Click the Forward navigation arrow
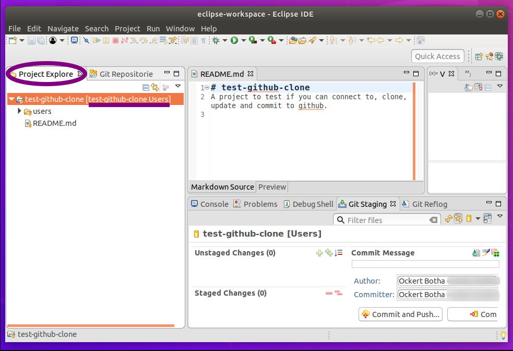Viewport: 513px width, 351px height. 399,40
